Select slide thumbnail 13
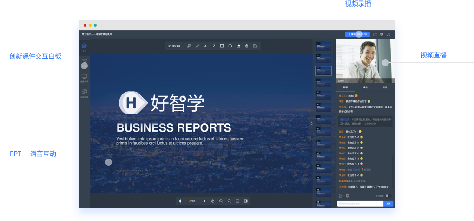This screenshot has width=474, height=221. 323,193
